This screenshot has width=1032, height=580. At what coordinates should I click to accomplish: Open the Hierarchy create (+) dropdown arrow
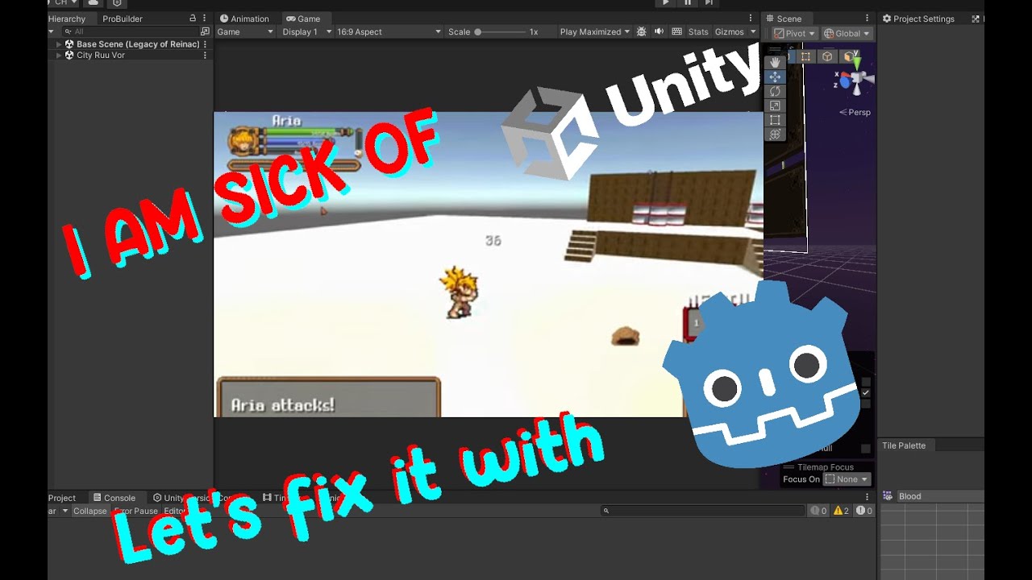pos(52,31)
